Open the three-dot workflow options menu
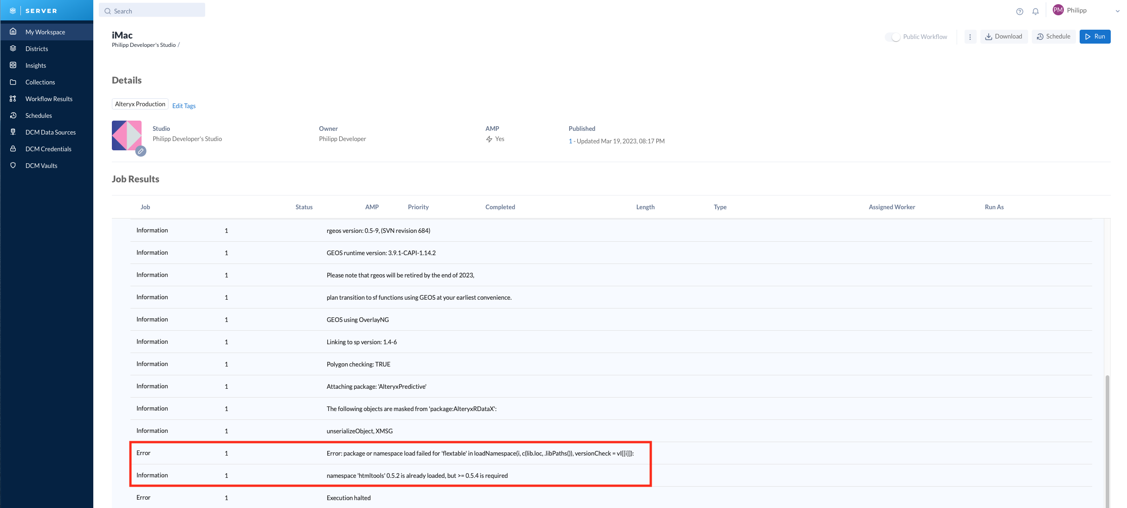Image resolution: width=1127 pixels, height=508 pixels. click(970, 37)
